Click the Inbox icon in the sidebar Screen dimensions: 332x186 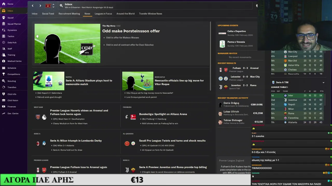[4, 11]
